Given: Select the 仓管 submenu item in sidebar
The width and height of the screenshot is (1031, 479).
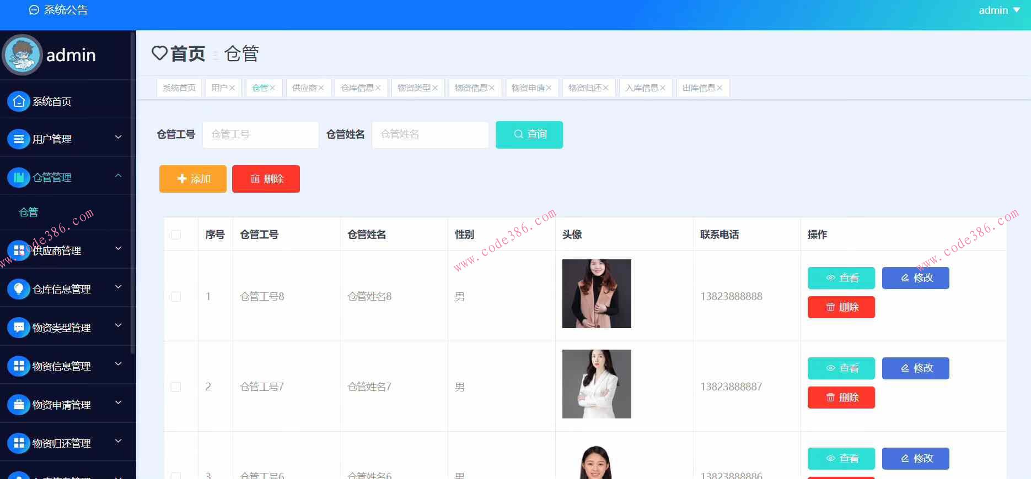Looking at the screenshot, I should click(29, 212).
